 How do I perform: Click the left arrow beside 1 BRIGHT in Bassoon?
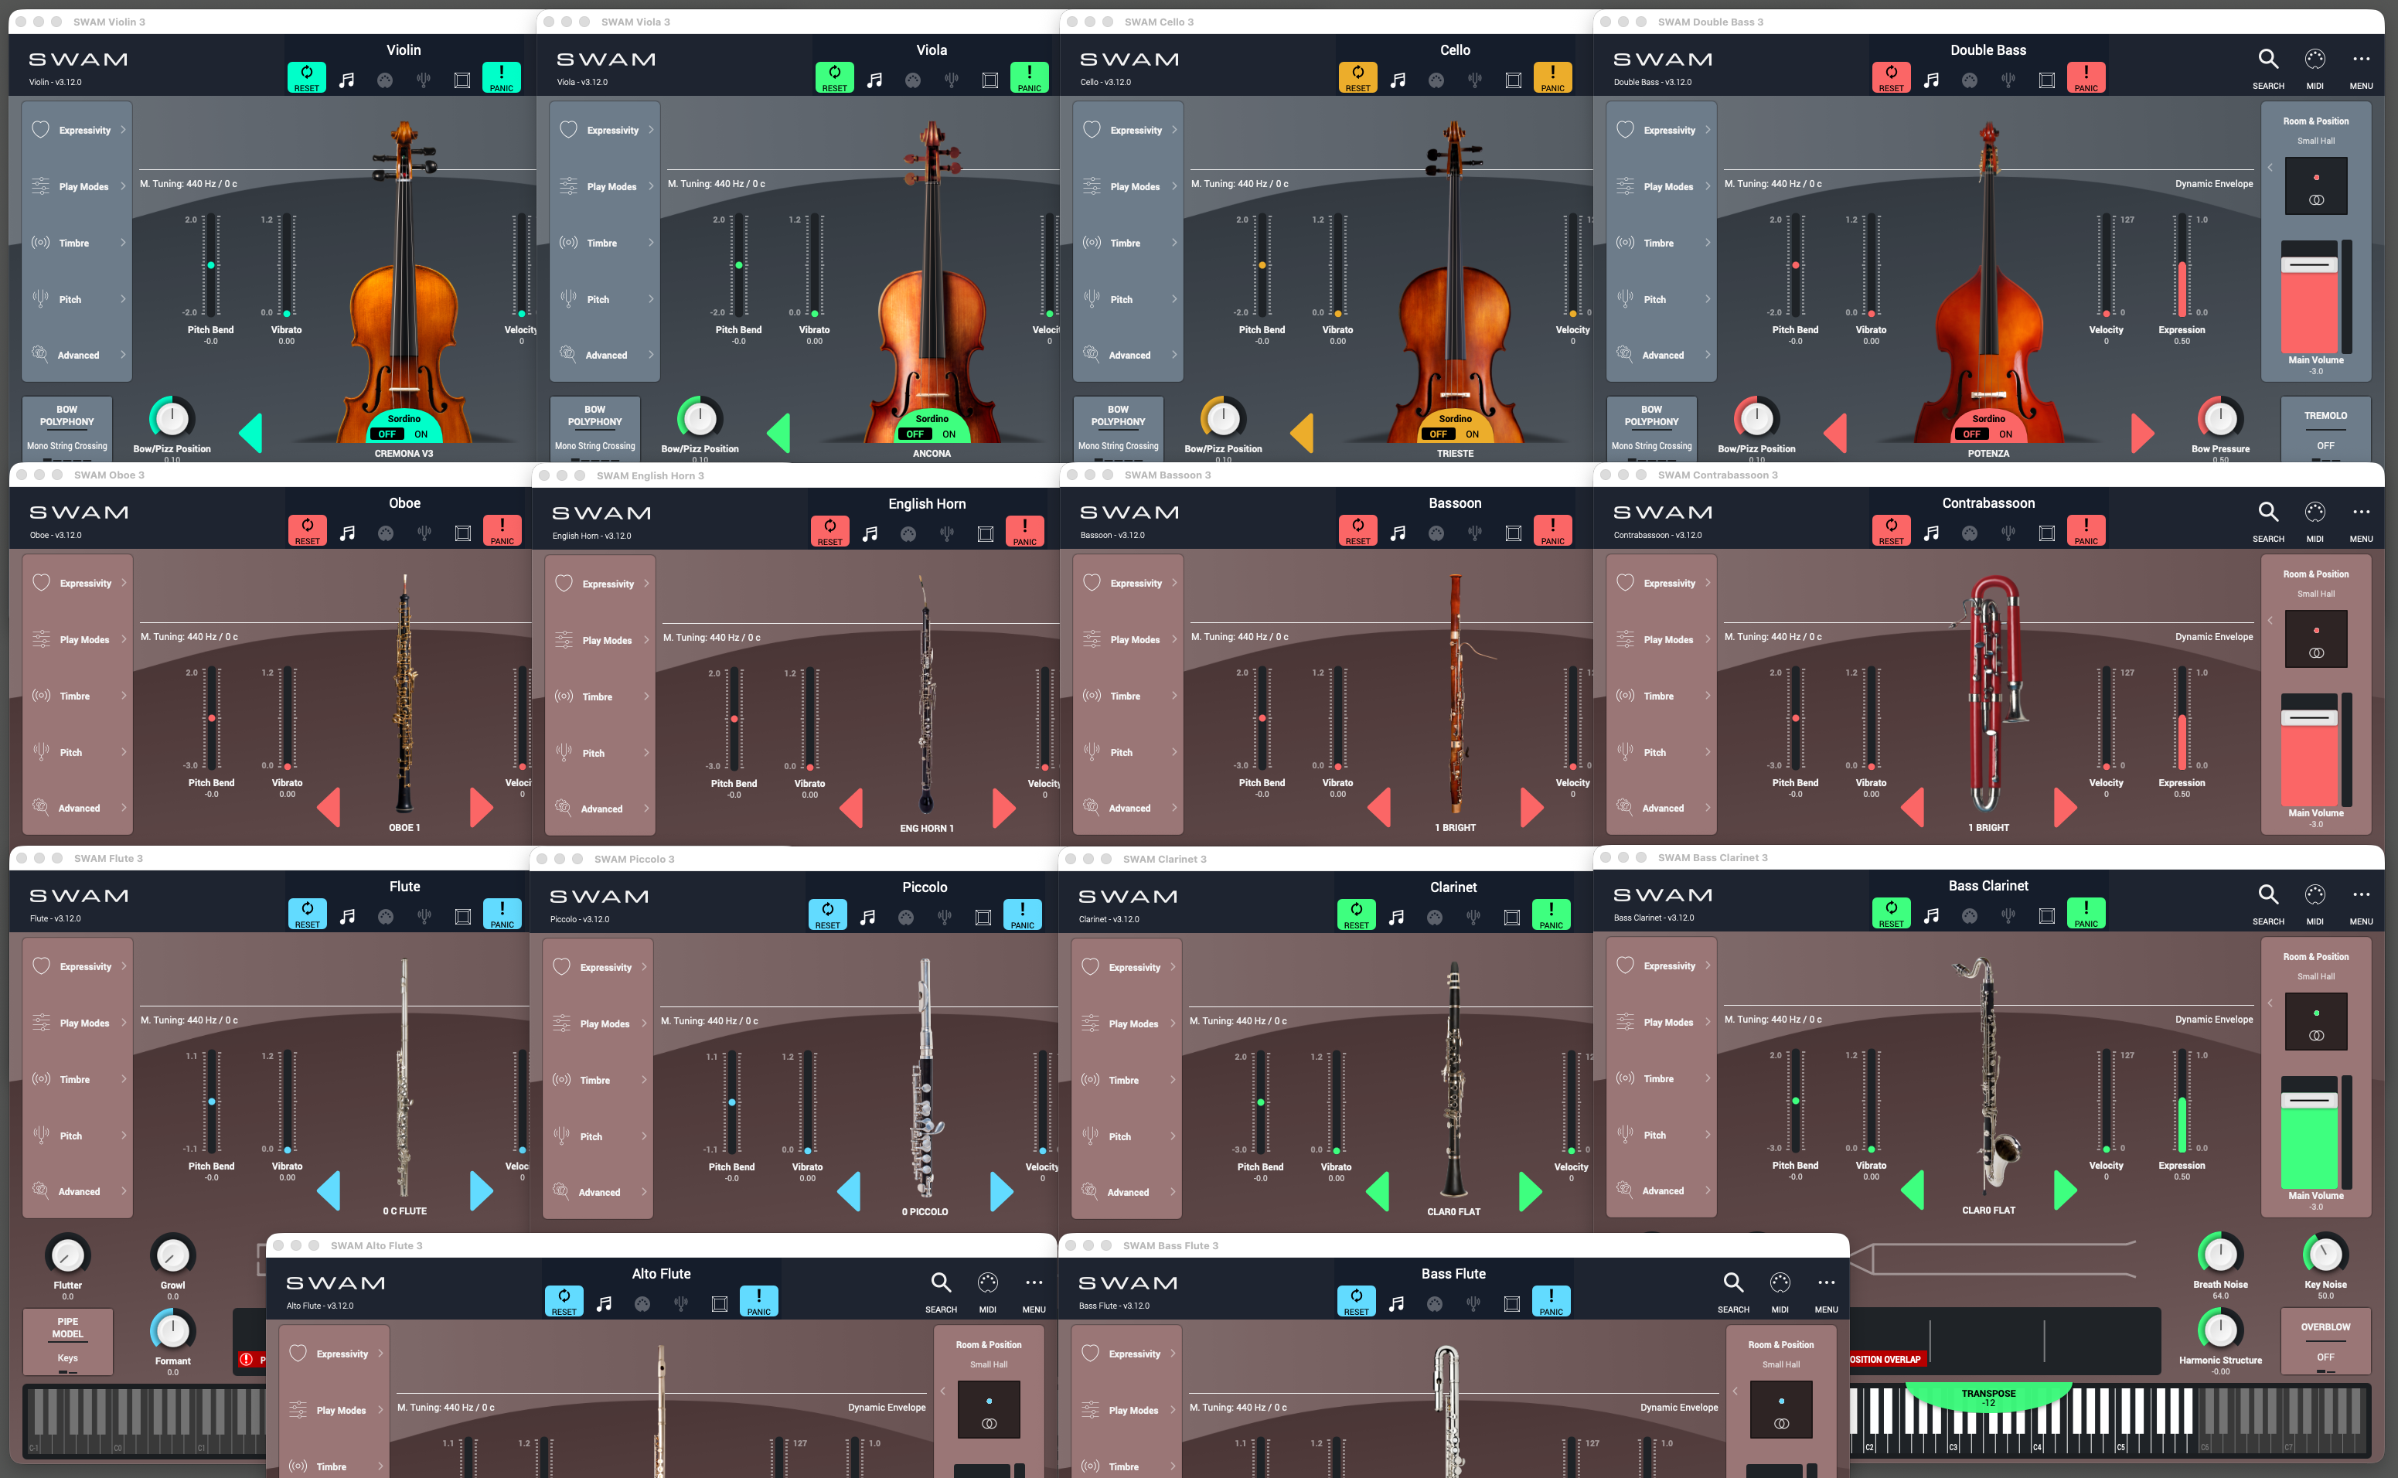[1378, 806]
